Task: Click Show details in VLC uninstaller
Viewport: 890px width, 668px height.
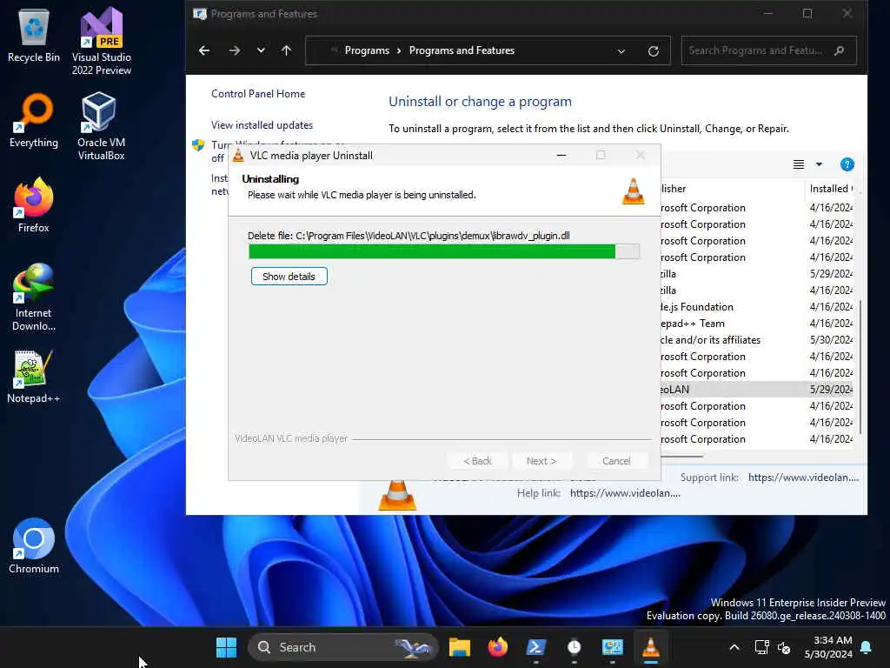Action: click(289, 277)
